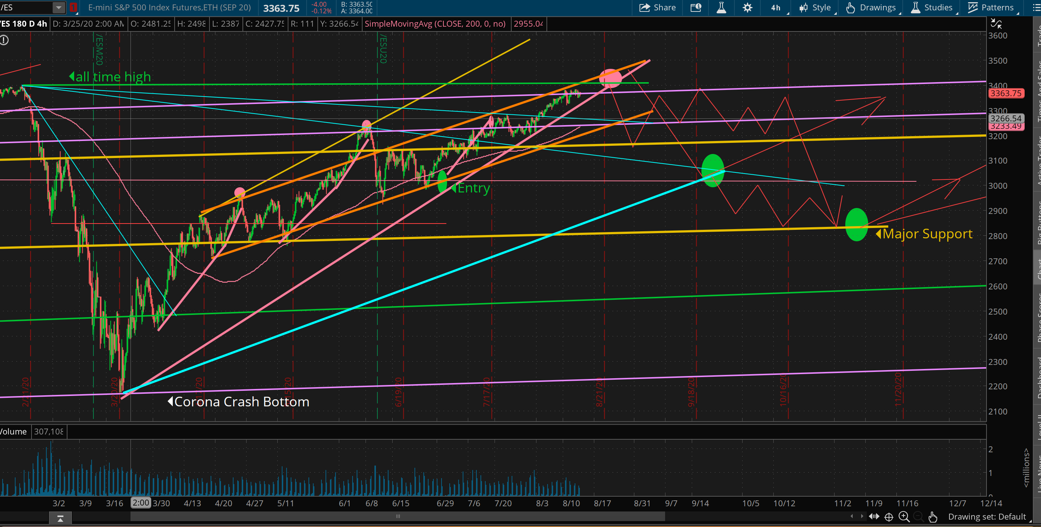This screenshot has height=527, width=1041.
Task: Click the horizontal time scrollbar thumb
Action: pos(398,516)
